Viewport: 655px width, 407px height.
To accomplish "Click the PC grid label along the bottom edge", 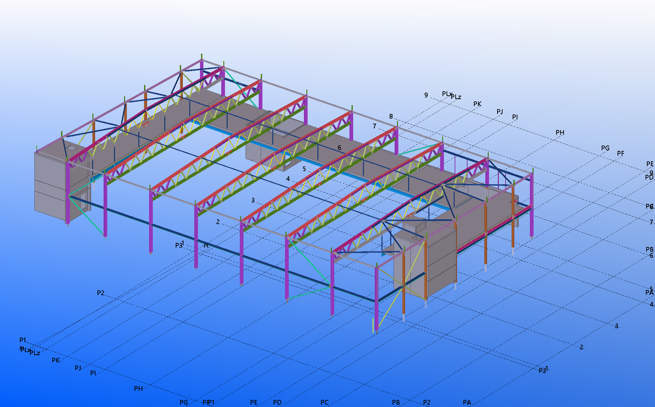I will pos(324,402).
